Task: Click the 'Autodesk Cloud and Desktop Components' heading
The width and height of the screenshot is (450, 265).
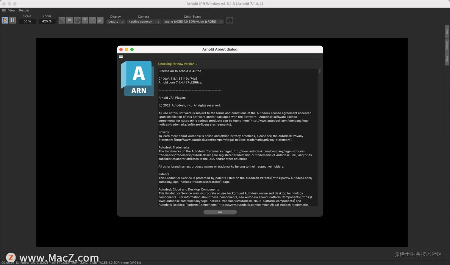Action: click(x=189, y=190)
